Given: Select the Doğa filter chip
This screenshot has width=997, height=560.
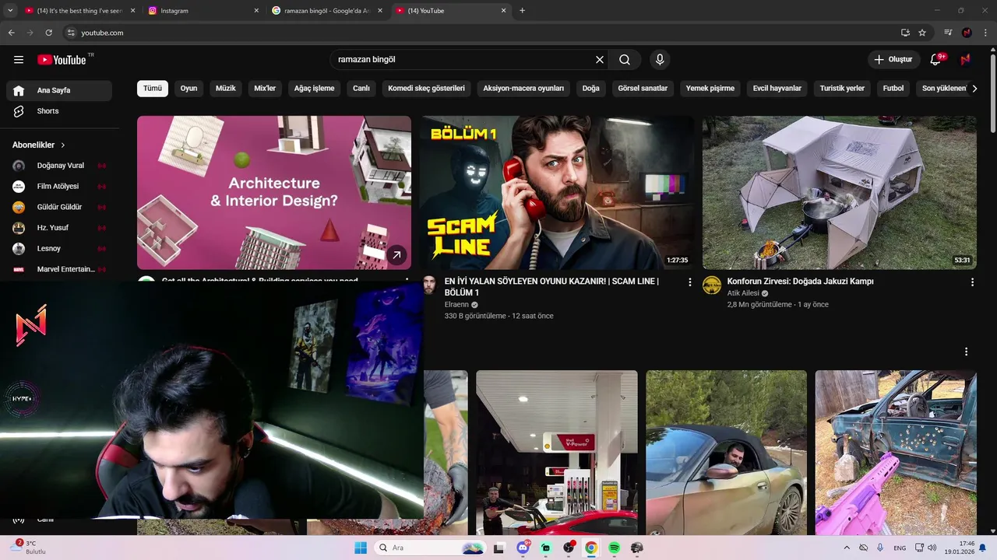Looking at the screenshot, I should (x=591, y=89).
